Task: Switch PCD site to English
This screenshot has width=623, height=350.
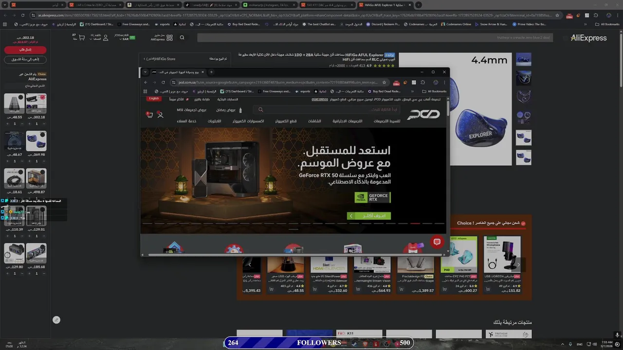Action: pyautogui.click(x=154, y=99)
